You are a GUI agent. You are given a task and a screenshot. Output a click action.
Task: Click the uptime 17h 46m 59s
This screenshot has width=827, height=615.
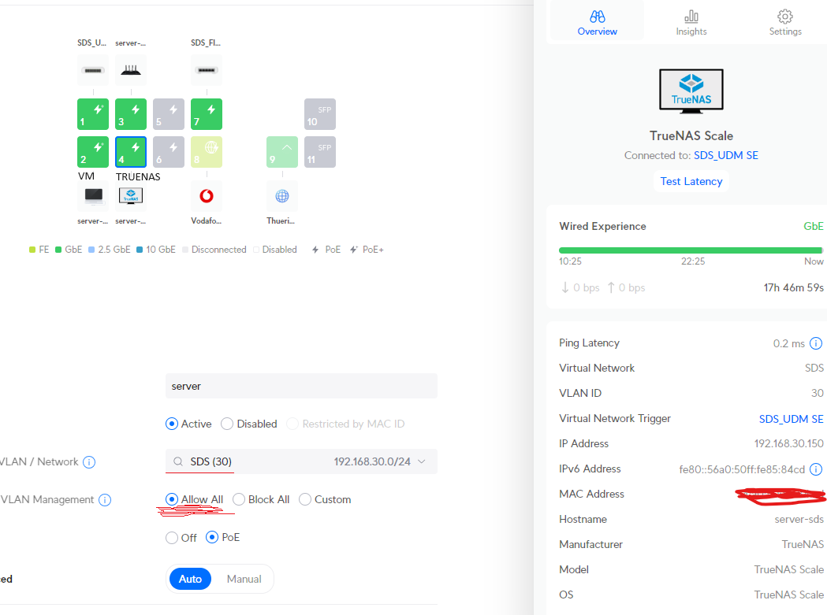pos(793,287)
